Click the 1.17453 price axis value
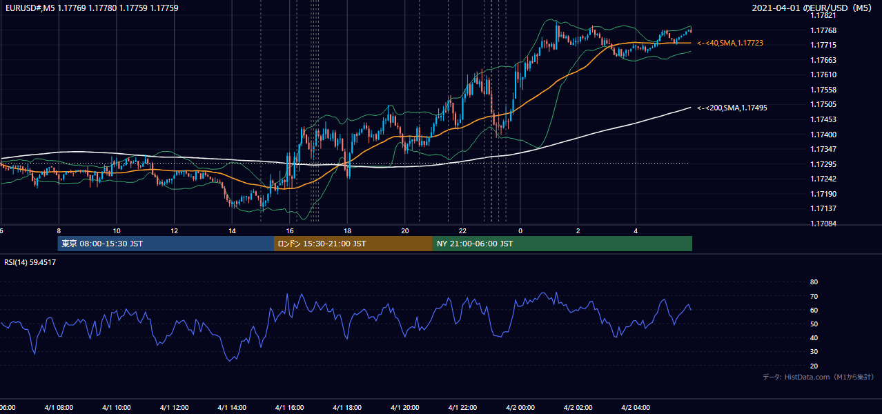 (823, 119)
